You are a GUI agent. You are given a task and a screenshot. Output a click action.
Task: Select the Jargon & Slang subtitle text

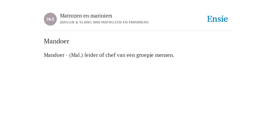(x=104, y=22)
